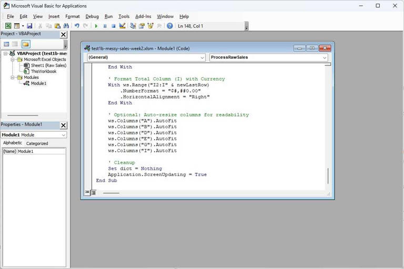This screenshot has width=404, height=269.
Task: Close the Project - VBAProject pane
Action: pos(63,35)
